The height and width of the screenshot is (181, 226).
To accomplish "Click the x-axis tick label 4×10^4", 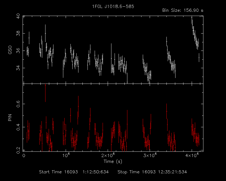I will (x=192, y=155).
